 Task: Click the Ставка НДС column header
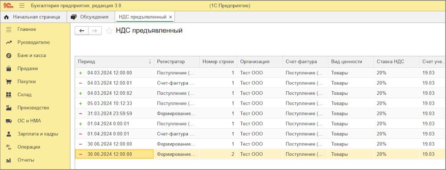pyautogui.click(x=396, y=61)
